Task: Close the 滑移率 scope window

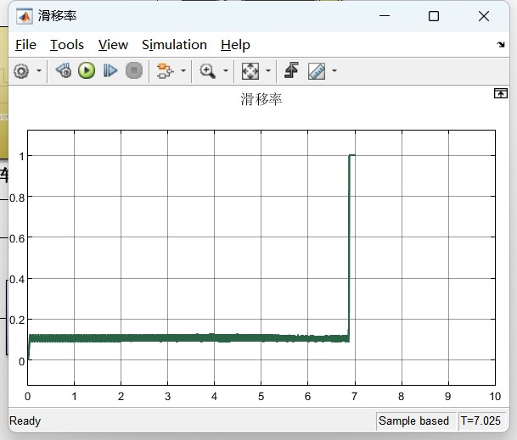Action: [484, 16]
